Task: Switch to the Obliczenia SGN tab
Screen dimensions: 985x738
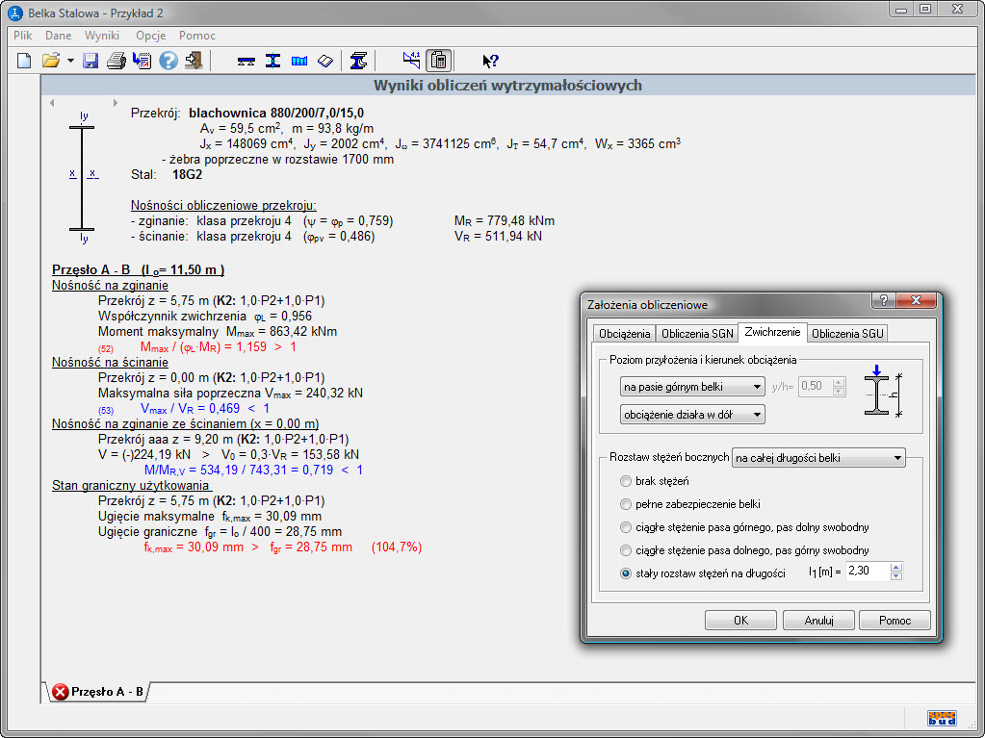Action: [697, 334]
